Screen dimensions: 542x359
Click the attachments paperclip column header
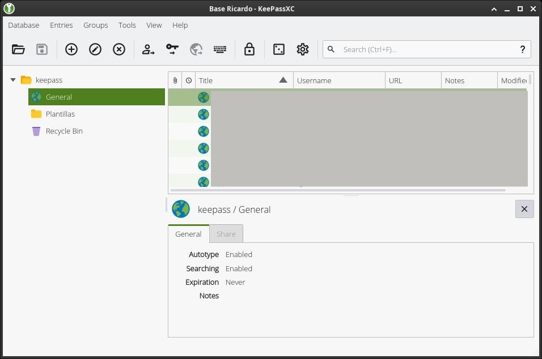coord(175,80)
